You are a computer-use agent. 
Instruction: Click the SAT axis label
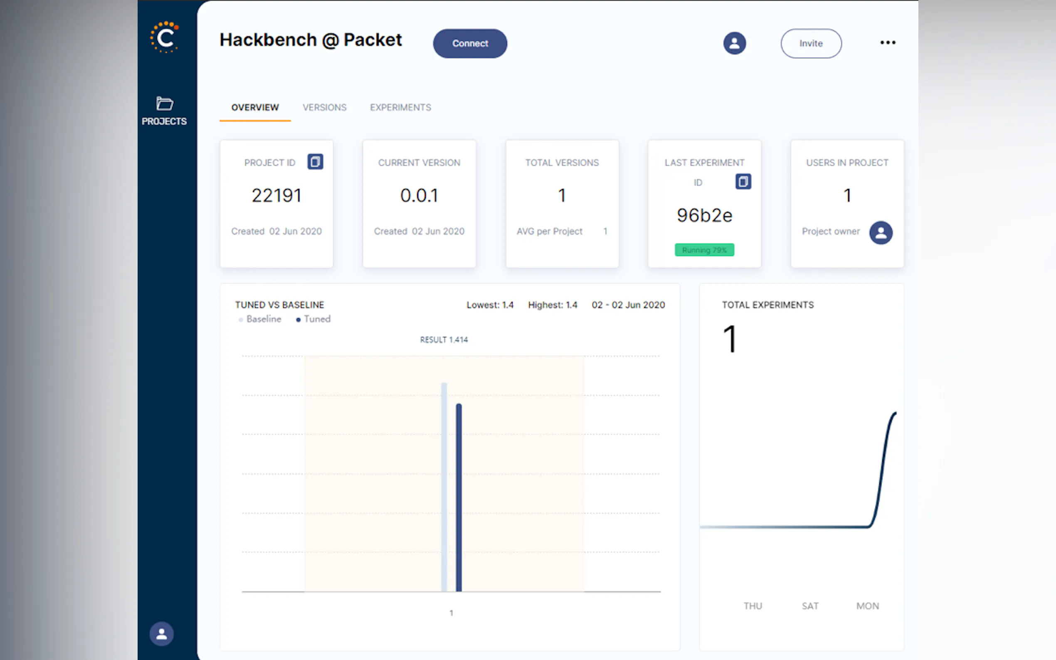pyautogui.click(x=810, y=606)
